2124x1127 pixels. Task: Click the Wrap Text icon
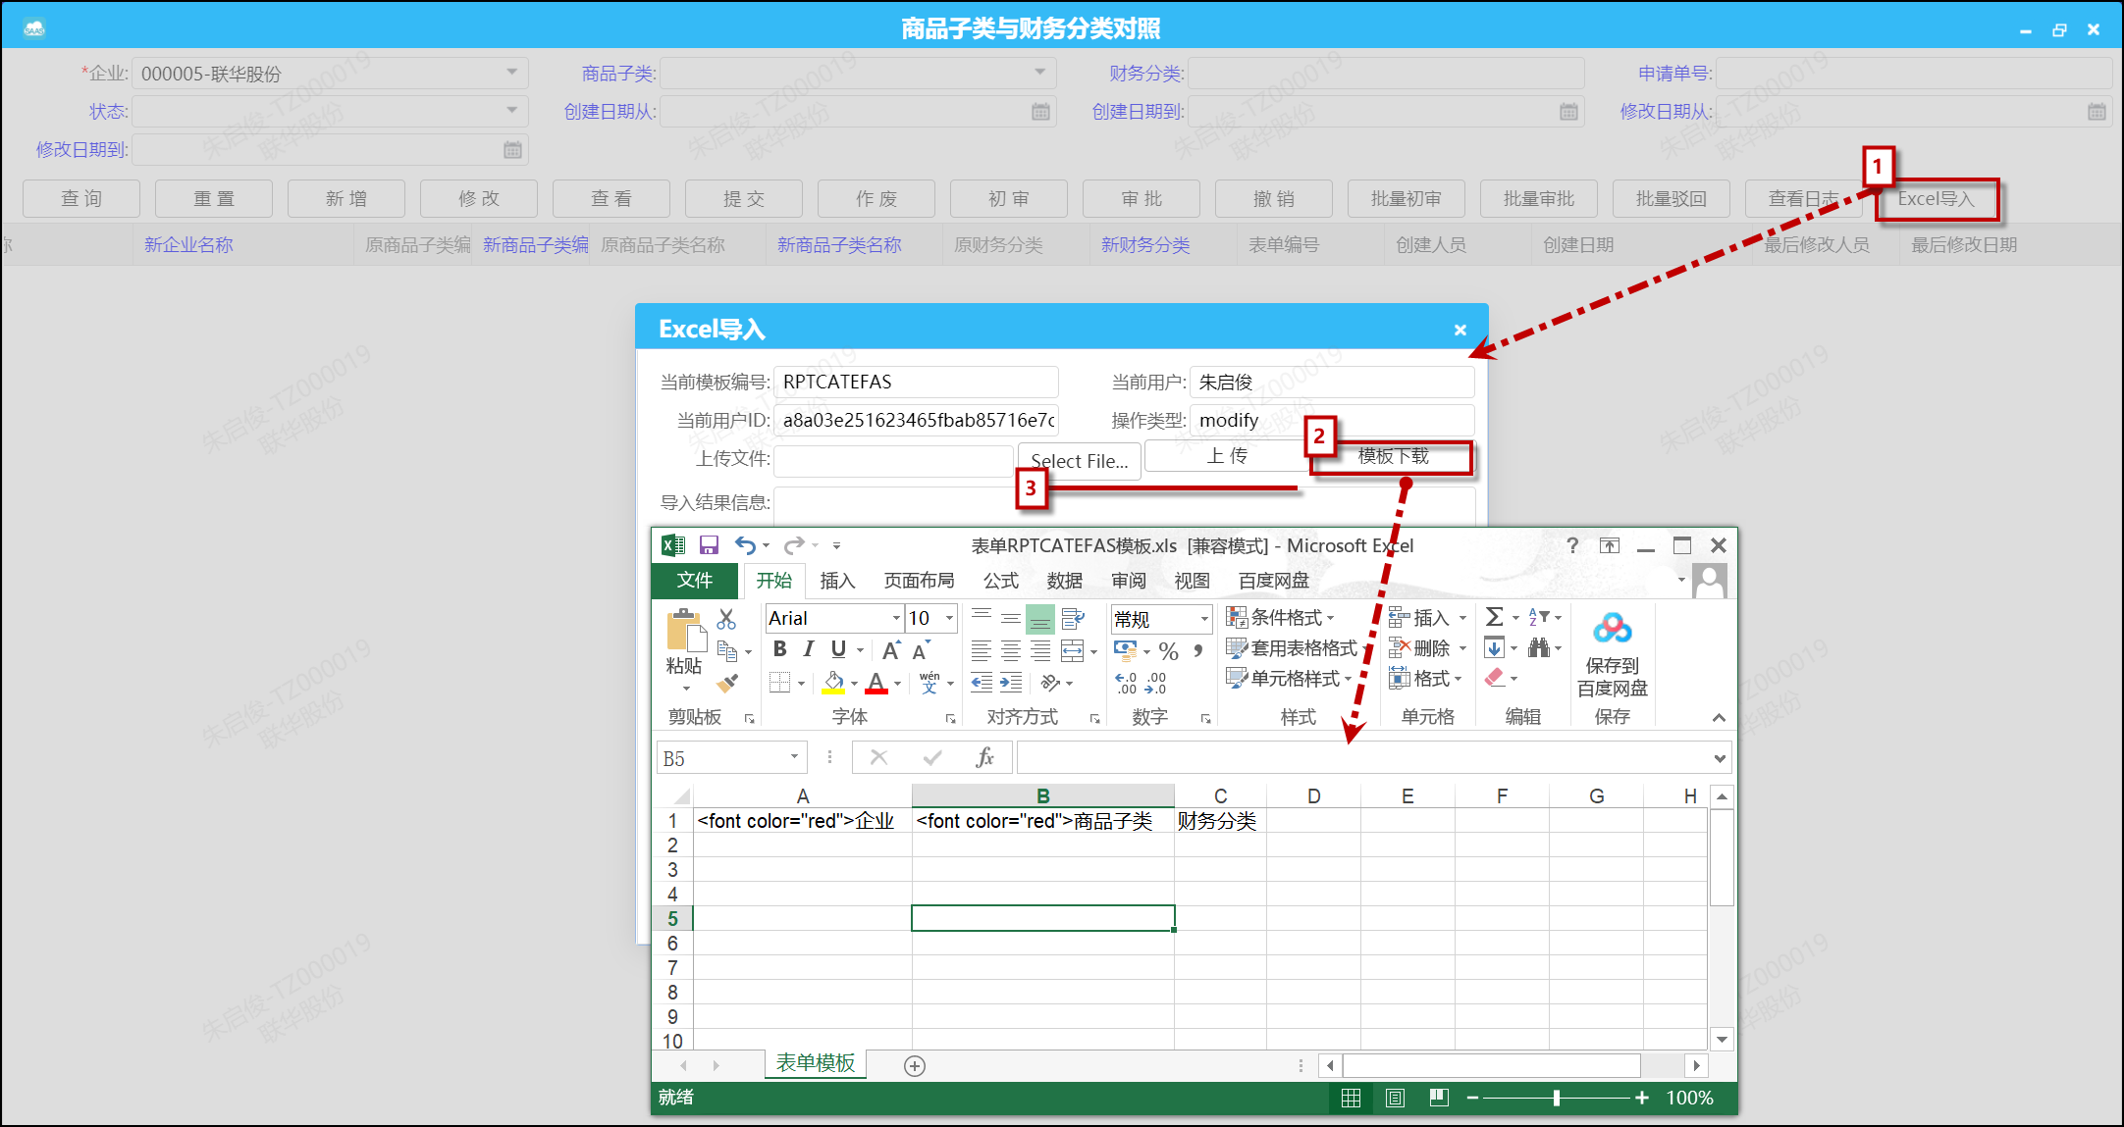point(1073,619)
